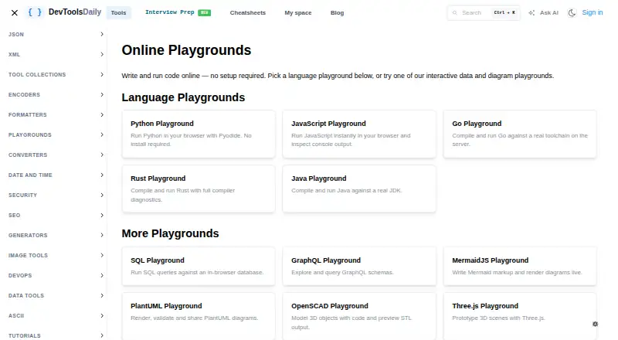This screenshot has height=340, width=618.
Task: Open the JavaScript Playground card
Action: [359, 134]
